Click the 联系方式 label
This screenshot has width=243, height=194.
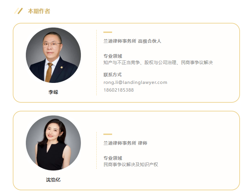point(112,75)
